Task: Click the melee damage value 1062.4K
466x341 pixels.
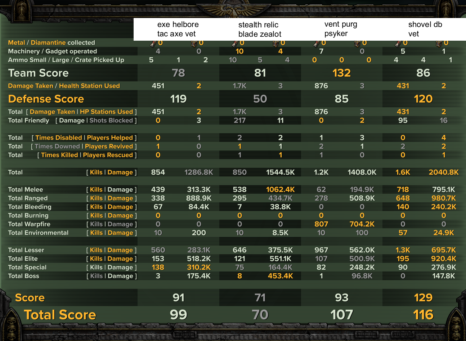Action: 281,189
